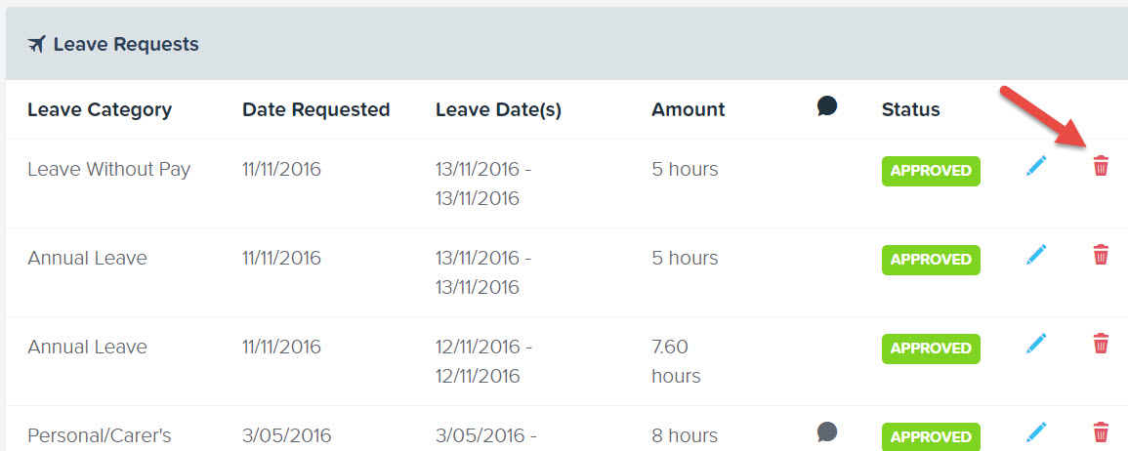Edit the 5 hours Annual Leave request

[x=1036, y=255]
